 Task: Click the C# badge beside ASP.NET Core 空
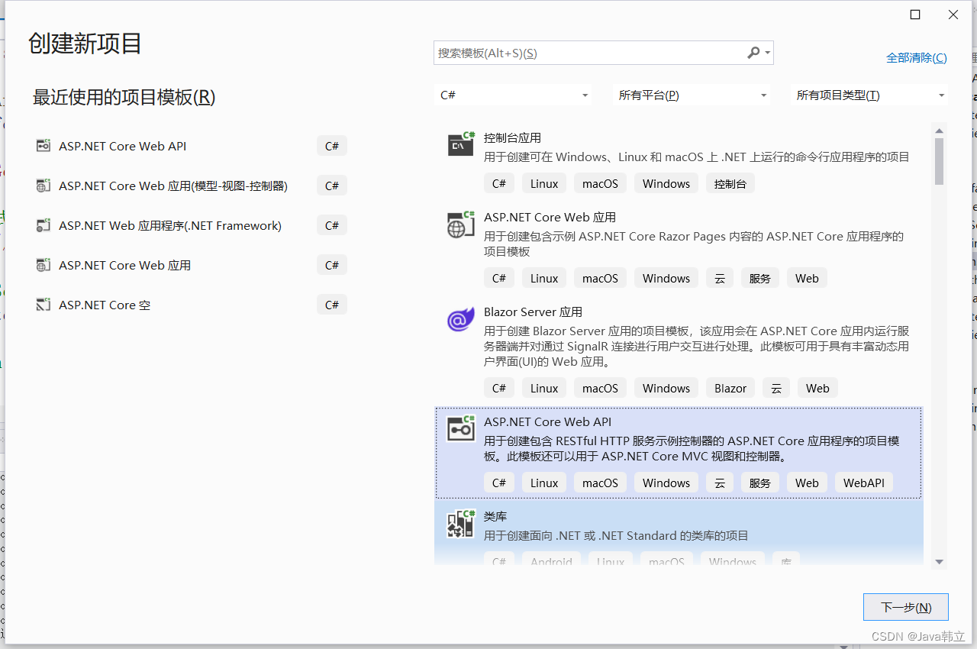(x=332, y=305)
